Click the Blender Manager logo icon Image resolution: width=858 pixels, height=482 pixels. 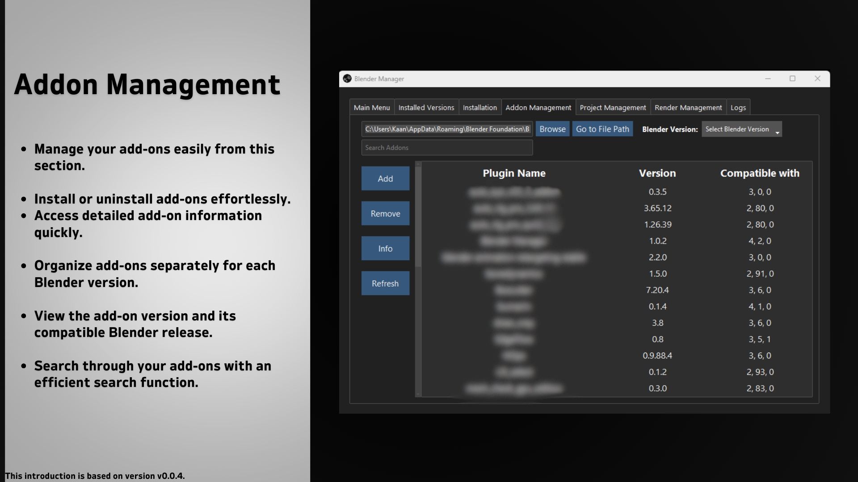[347, 79]
